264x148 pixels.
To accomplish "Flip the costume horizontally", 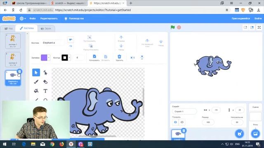I will [133, 58].
